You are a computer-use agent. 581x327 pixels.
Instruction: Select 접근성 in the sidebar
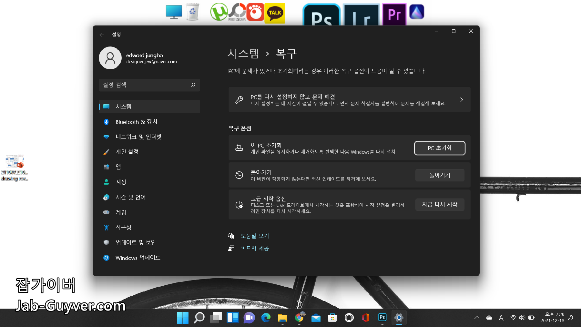(149, 227)
